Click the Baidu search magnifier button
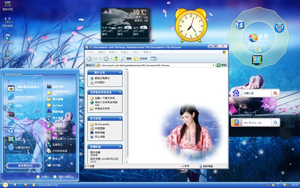This screenshot has height=188, width=300. pyautogui.click(x=275, y=93)
